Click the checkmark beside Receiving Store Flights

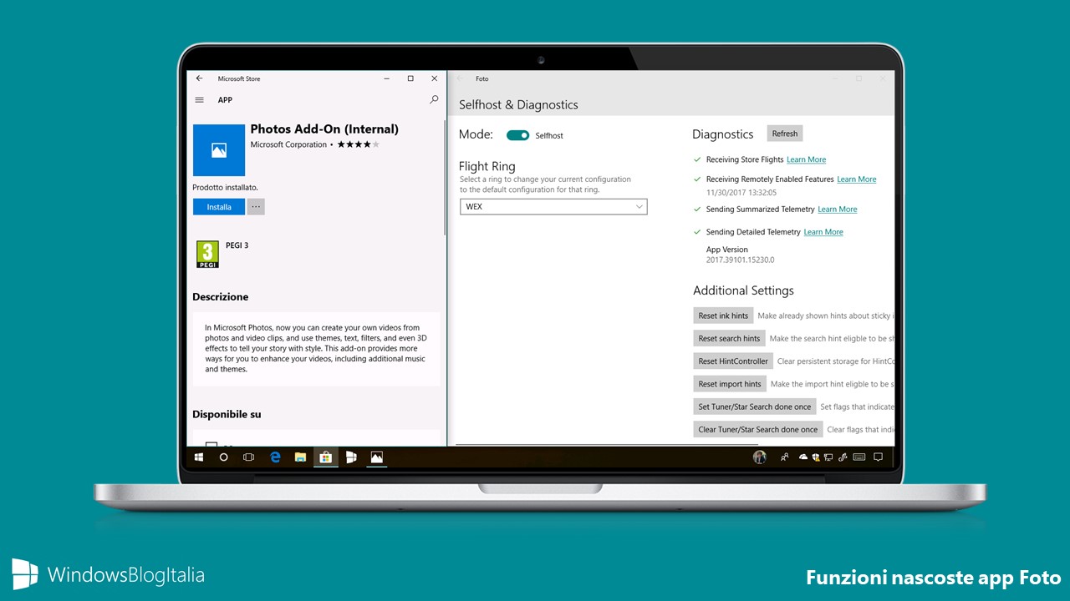[x=697, y=159]
